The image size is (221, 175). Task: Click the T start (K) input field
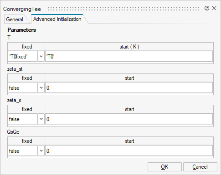(x=129, y=57)
